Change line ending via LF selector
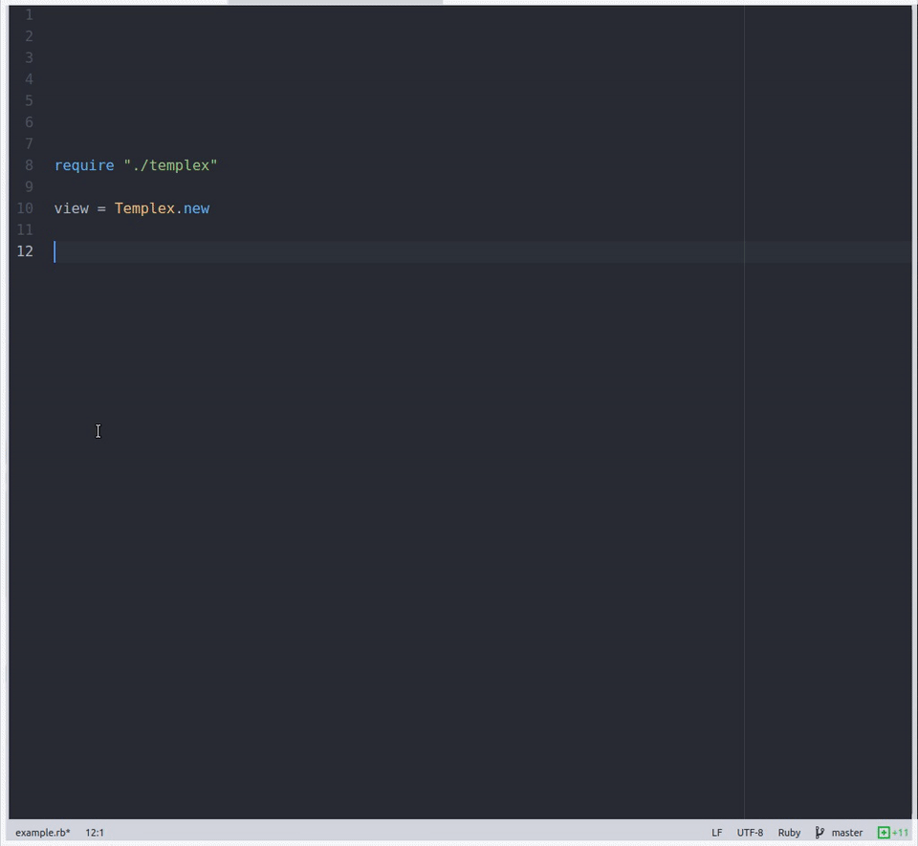Viewport: 918px width, 846px height. tap(716, 833)
